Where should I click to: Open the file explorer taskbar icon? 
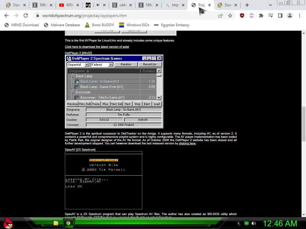click(x=56, y=223)
